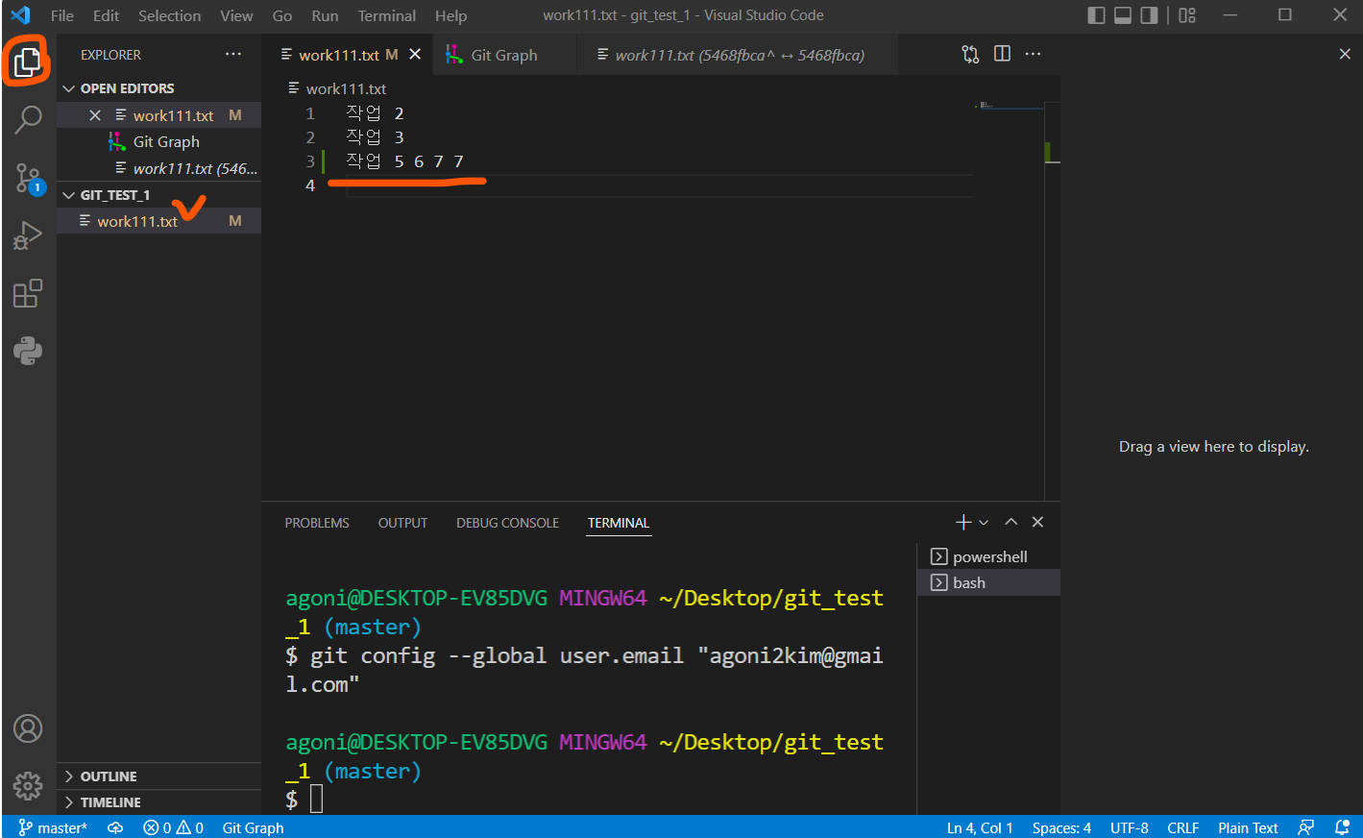Screen dimensions: 1363x838
Task: Click Ln 4, Col 1 status entry
Action: click(980, 827)
